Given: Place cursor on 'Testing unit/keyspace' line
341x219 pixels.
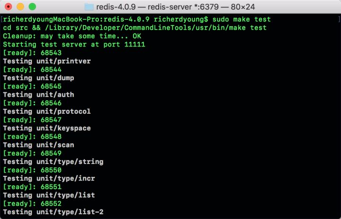Looking at the screenshot, I should (x=47, y=128).
